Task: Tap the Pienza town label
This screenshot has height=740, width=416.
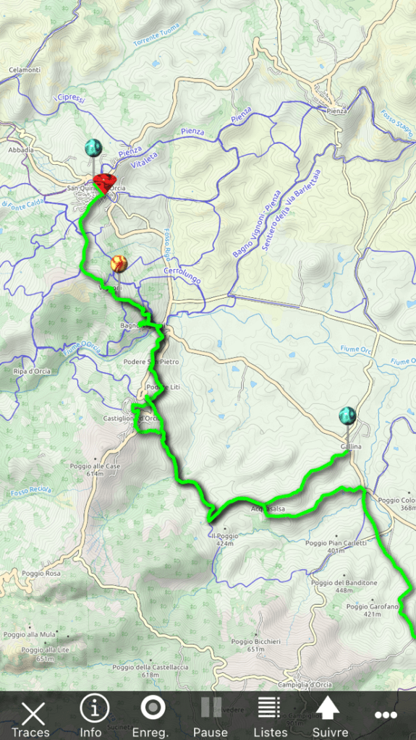Action: (x=336, y=111)
